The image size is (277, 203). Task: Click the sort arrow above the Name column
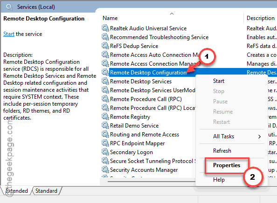[x=172, y=14]
